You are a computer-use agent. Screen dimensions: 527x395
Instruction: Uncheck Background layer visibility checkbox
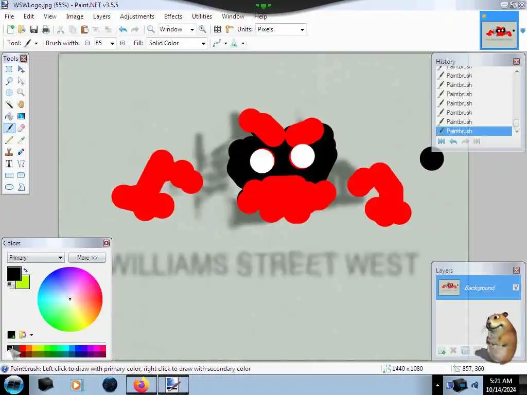tap(516, 287)
